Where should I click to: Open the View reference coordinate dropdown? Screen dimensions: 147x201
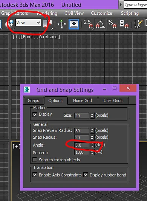28,23
